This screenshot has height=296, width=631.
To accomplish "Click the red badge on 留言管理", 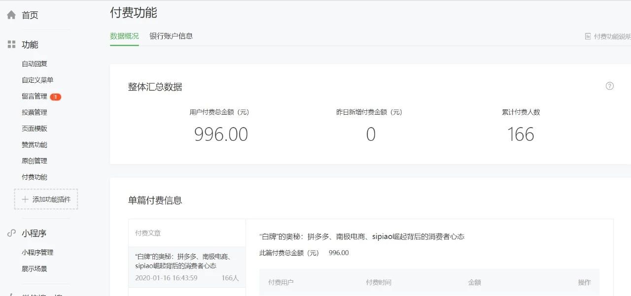I will coord(56,97).
